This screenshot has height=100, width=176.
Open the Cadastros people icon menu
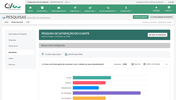tap(42, 8)
